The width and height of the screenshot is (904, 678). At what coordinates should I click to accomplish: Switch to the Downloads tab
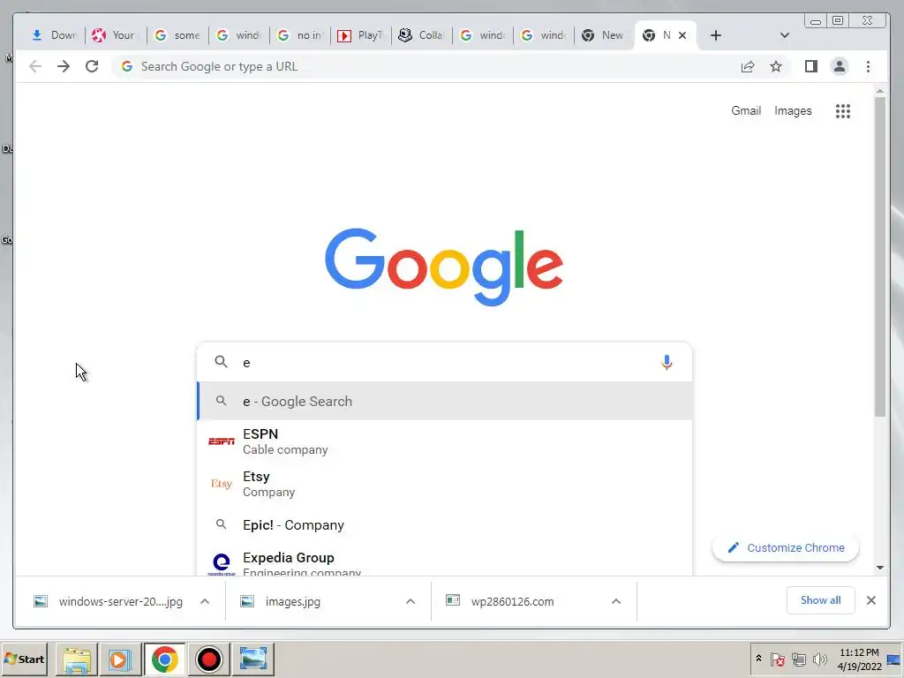(54, 35)
